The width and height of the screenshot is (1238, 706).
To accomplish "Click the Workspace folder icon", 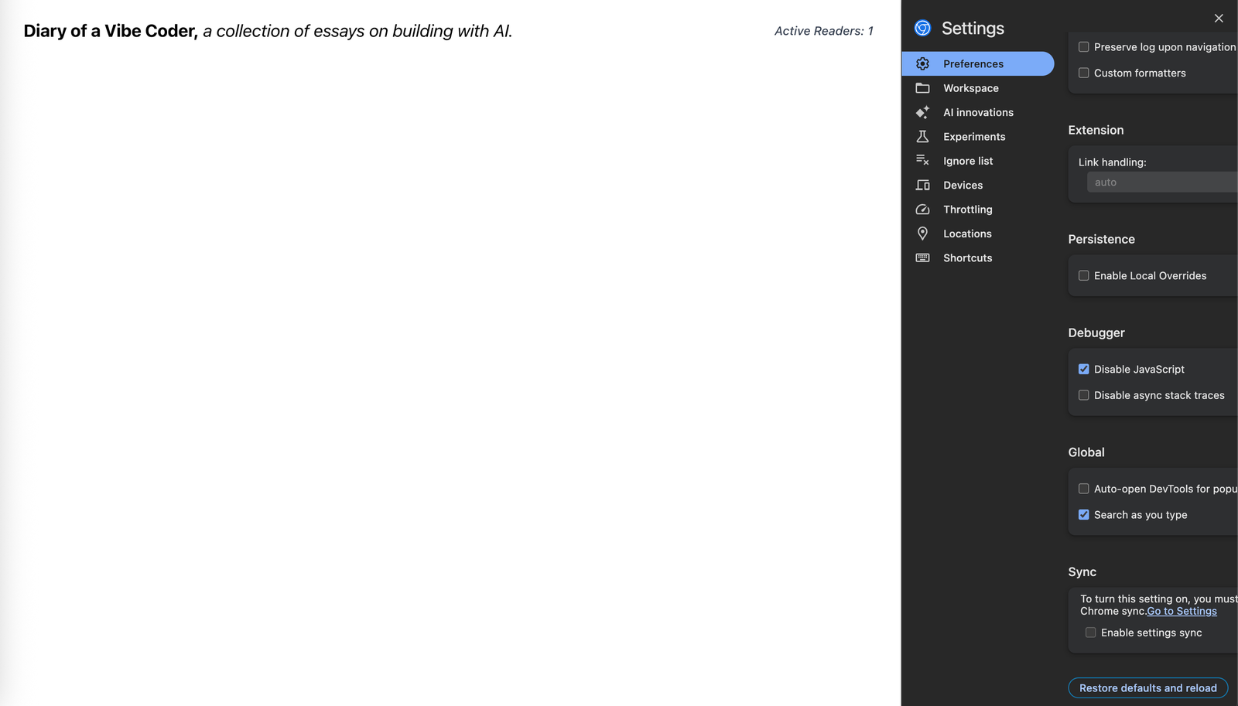I will [922, 88].
